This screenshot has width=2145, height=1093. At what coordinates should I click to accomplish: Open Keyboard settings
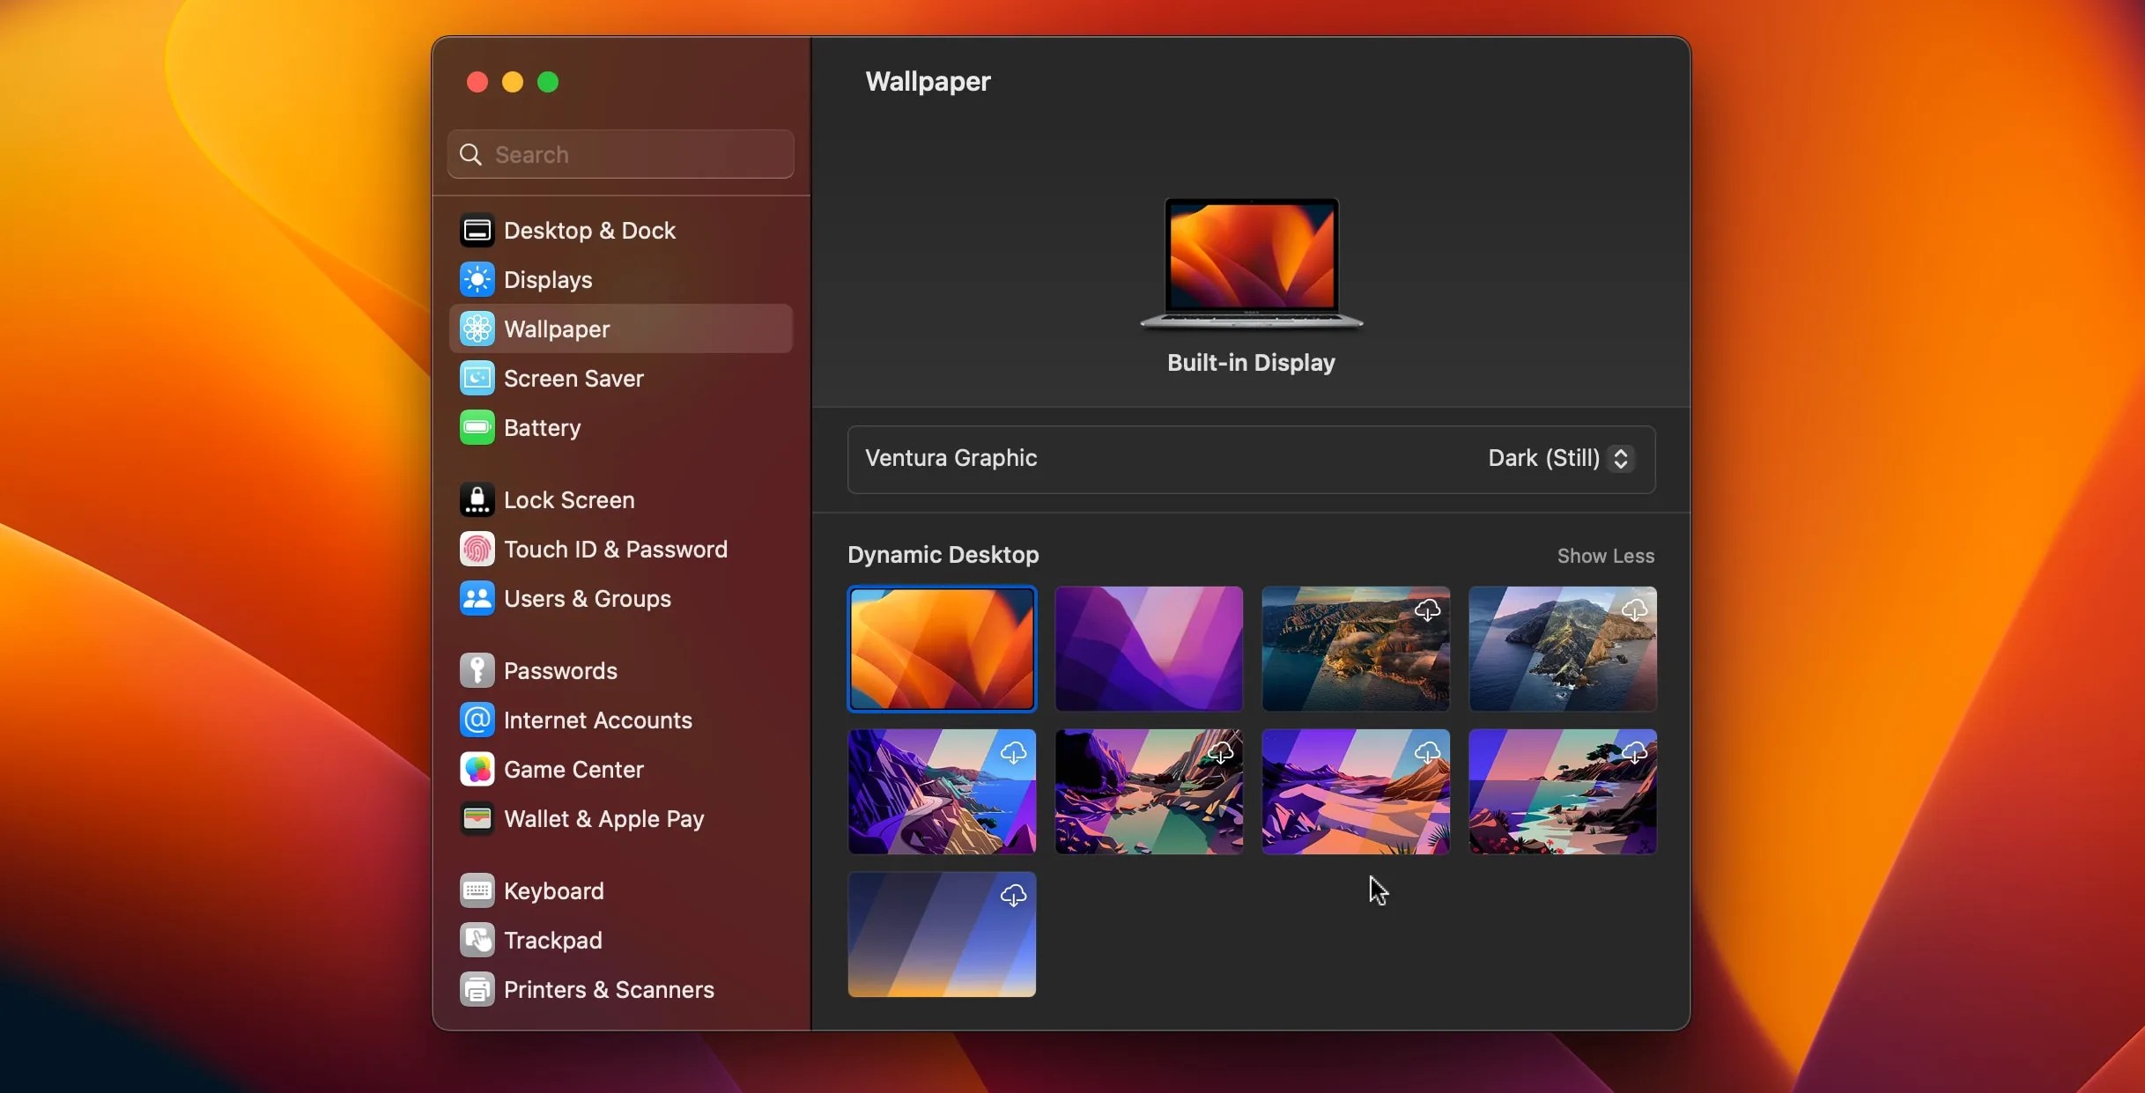pos(621,891)
